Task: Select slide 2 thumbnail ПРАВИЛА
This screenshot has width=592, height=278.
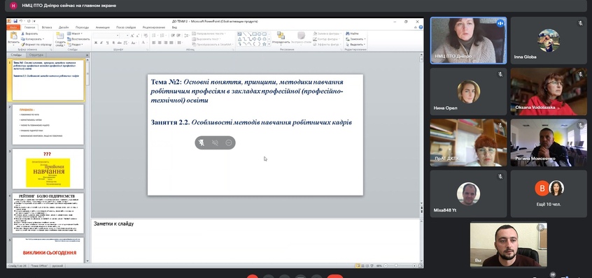Action: (x=48, y=124)
